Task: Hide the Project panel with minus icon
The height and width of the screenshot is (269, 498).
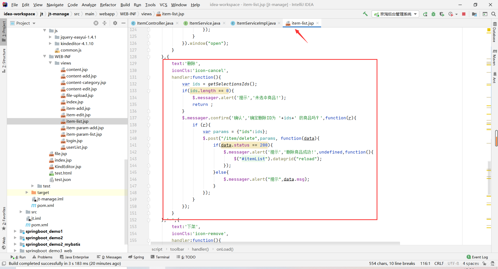Action: click(123, 23)
